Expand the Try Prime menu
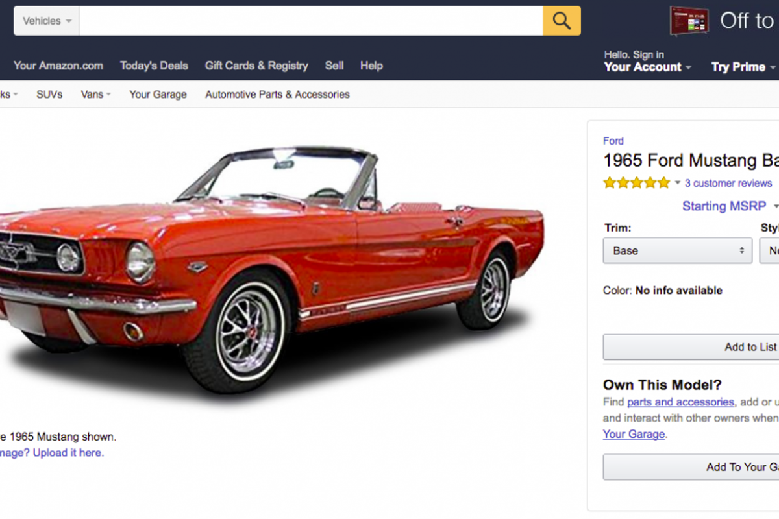The height and width of the screenshot is (519, 779). [x=741, y=67]
